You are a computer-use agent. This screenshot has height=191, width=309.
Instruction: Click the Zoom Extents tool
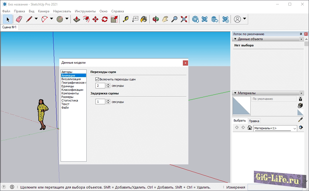click(x=184, y=19)
